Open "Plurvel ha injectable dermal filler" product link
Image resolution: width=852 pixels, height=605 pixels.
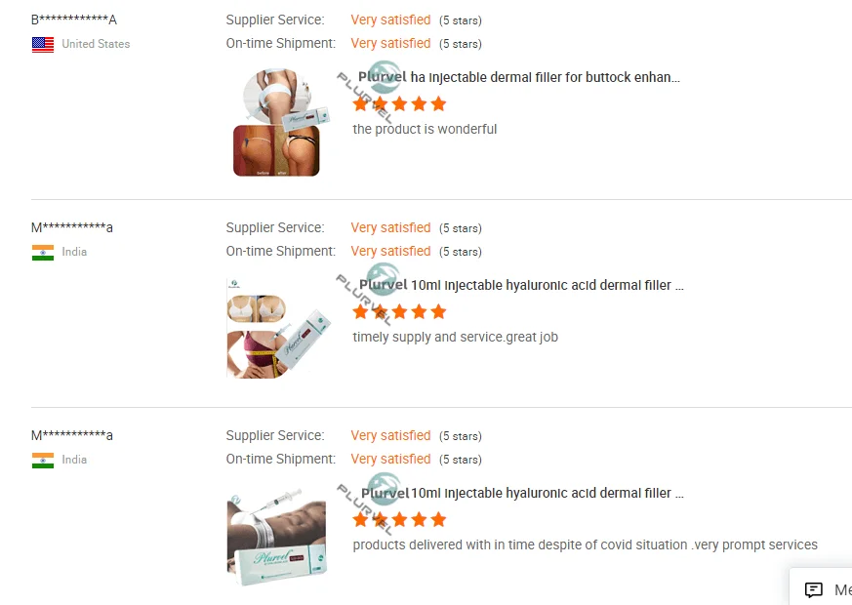519,77
